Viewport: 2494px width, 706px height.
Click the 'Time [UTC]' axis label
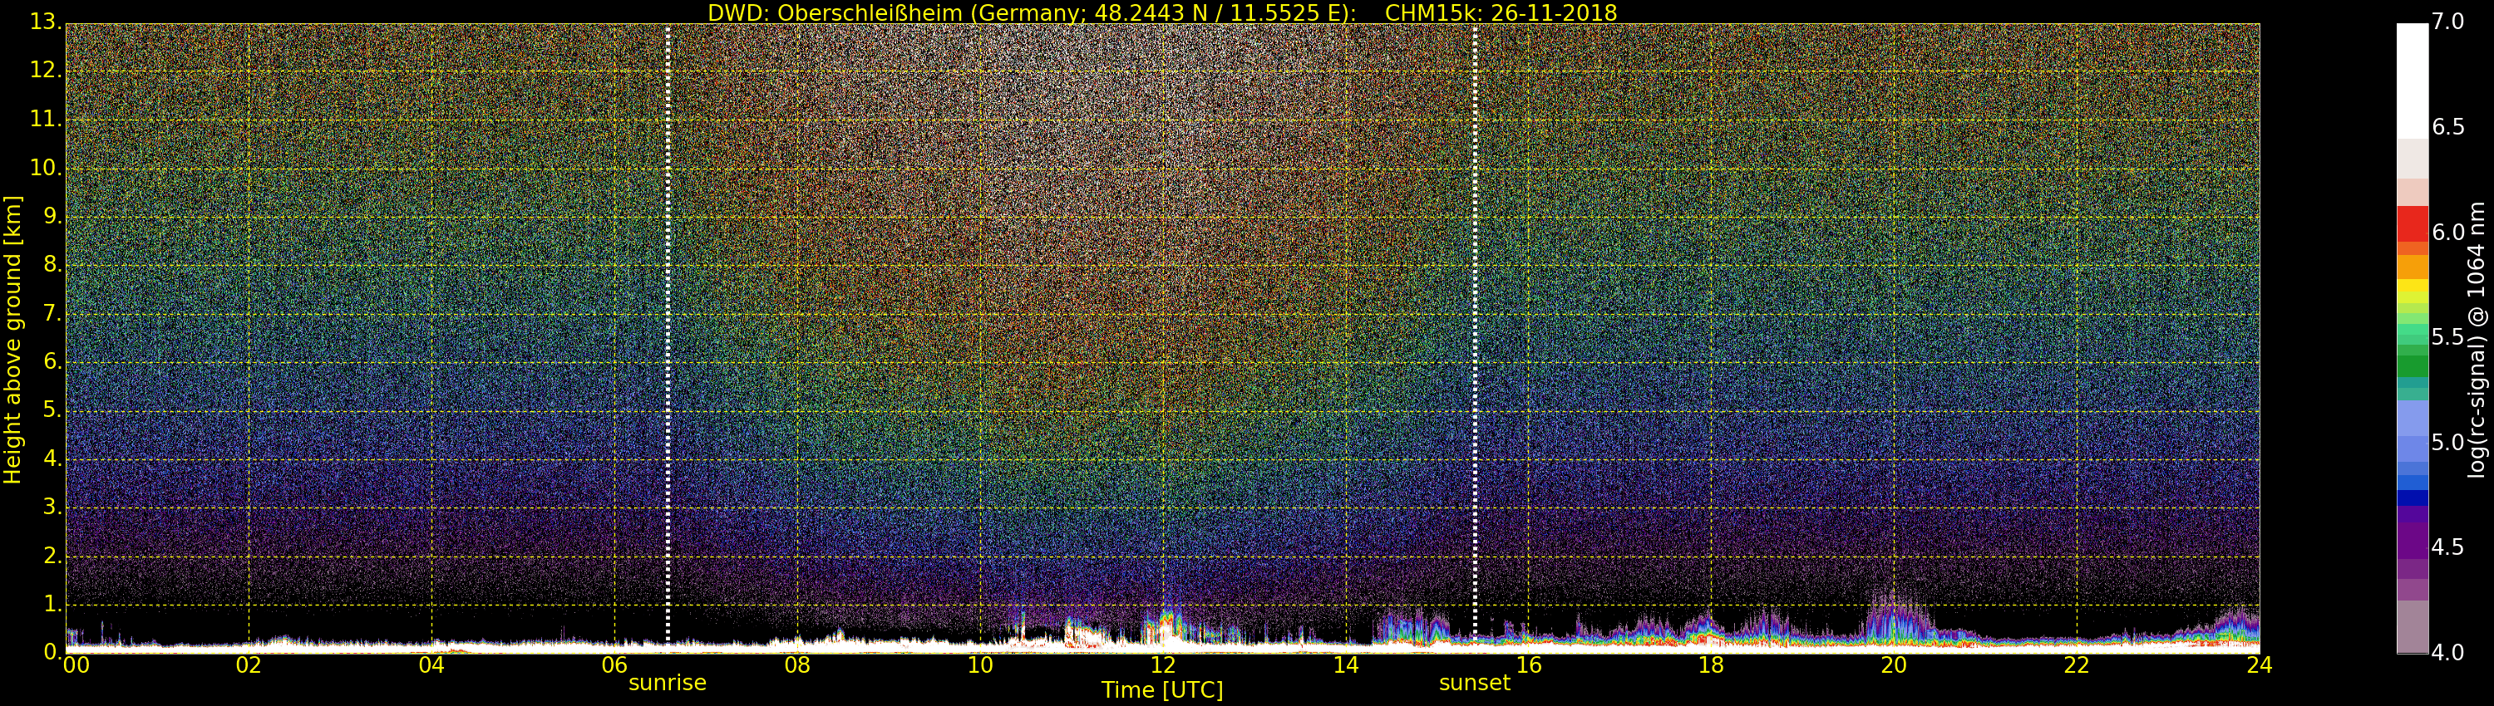[1162, 690]
